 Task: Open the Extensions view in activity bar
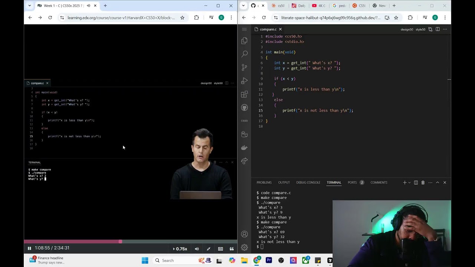(244, 94)
